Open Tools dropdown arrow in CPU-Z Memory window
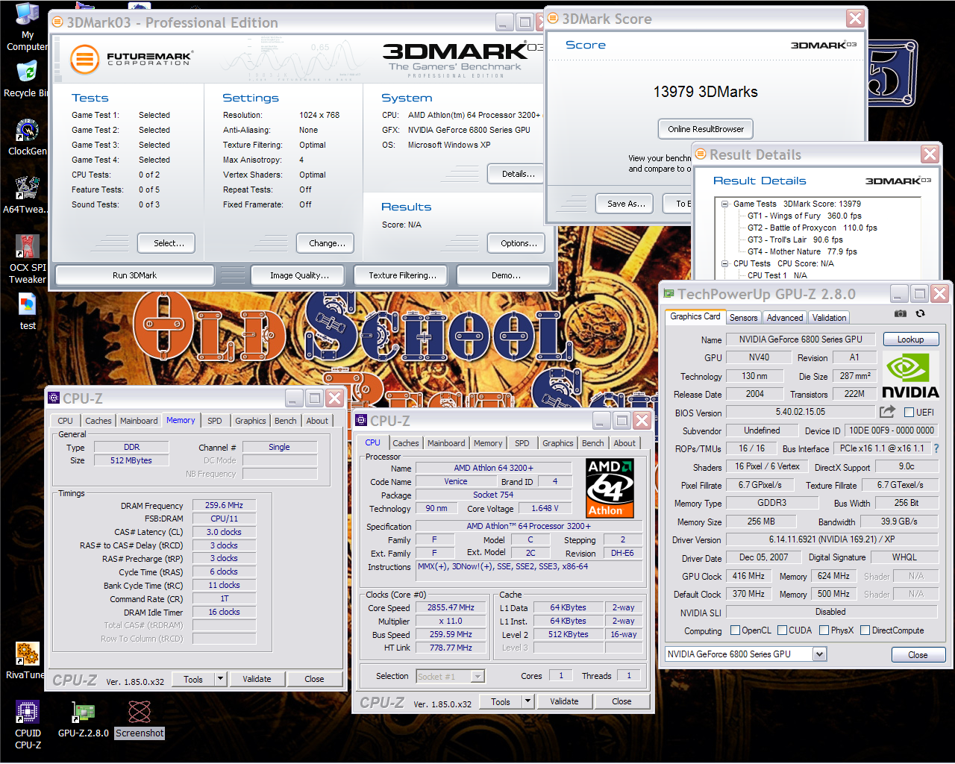This screenshot has height=764, width=955. 220,679
